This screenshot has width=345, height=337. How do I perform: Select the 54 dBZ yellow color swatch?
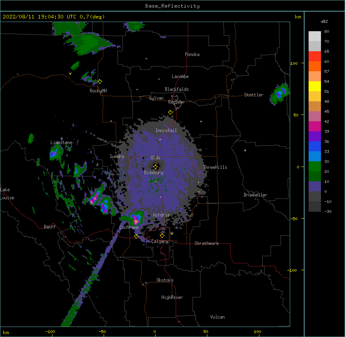[x=315, y=86]
